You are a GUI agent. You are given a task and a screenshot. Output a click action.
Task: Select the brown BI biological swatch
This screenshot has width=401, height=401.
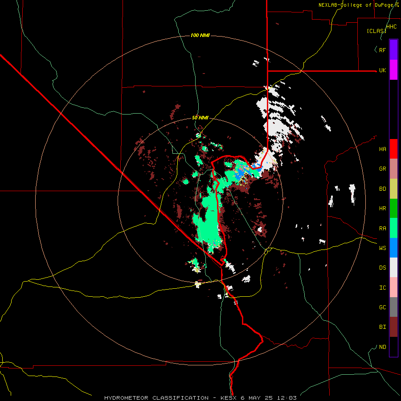(x=393, y=327)
